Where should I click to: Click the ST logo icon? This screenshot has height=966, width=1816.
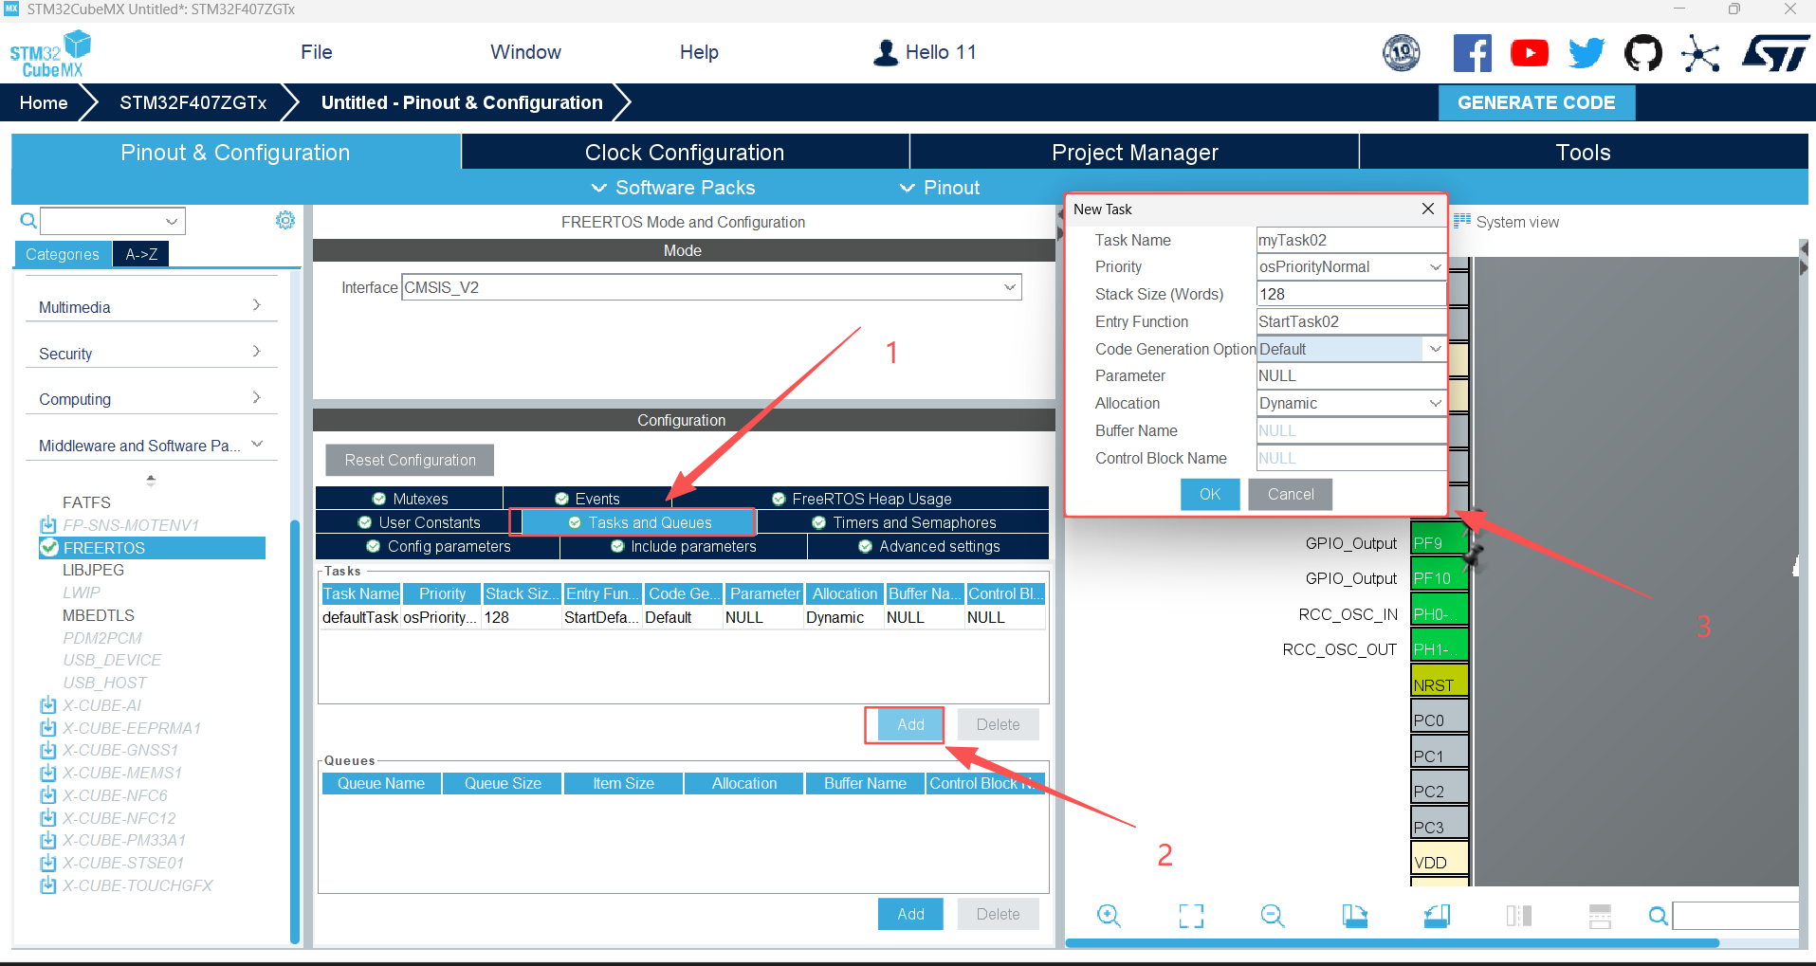pos(1775,53)
